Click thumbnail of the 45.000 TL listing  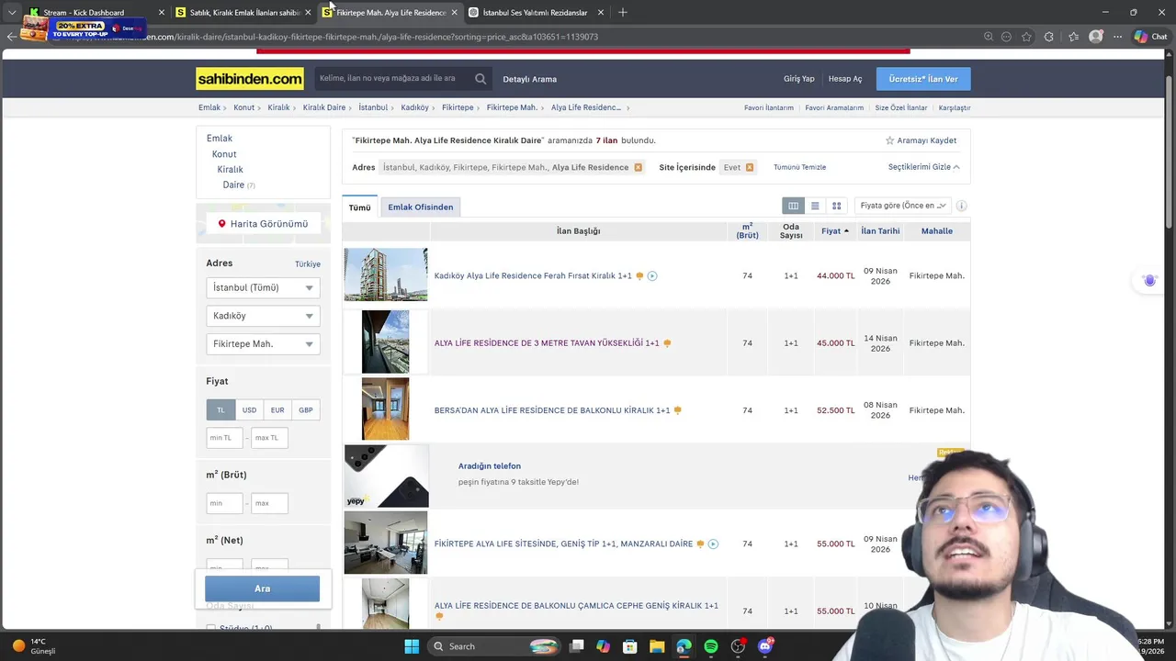pos(386,342)
